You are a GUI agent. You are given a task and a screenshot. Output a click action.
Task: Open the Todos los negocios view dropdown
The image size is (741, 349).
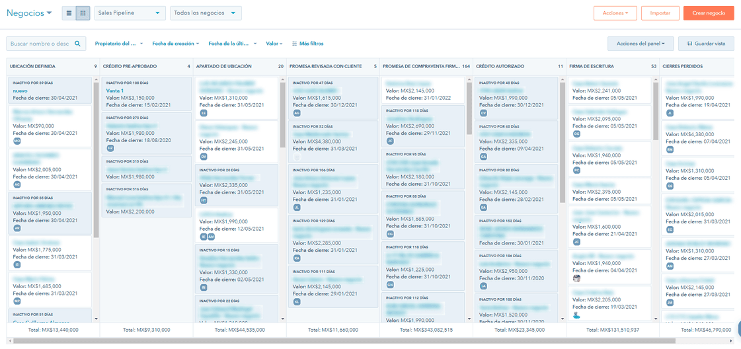coord(206,13)
